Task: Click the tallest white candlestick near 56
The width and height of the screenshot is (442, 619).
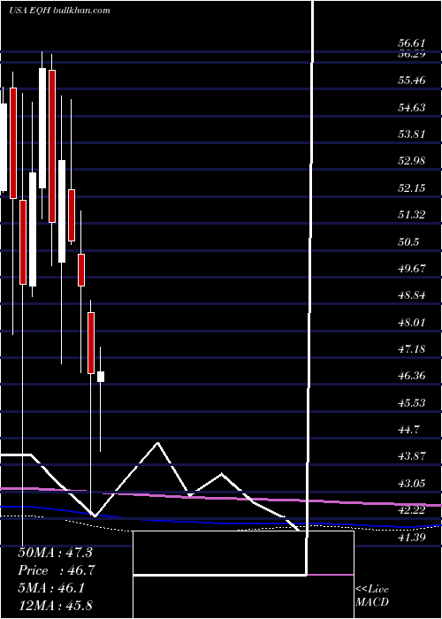Action: click(42, 128)
